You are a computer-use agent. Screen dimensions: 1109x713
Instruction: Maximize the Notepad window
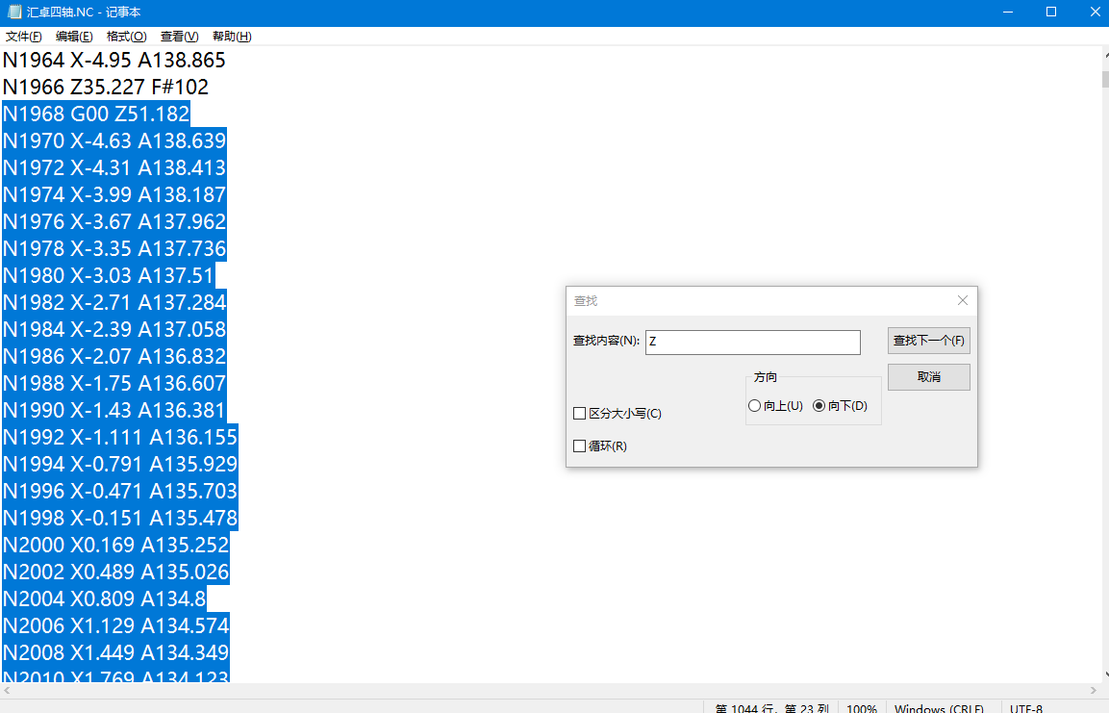pos(1051,12)
